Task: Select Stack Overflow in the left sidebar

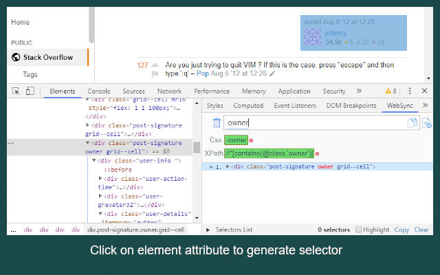Action: [x=48, y=57]
